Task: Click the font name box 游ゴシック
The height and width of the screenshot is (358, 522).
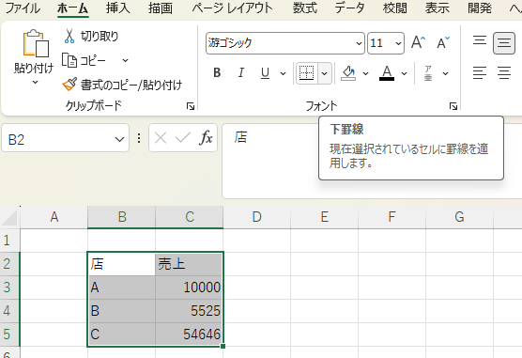Action: click(x=281, y=43)
